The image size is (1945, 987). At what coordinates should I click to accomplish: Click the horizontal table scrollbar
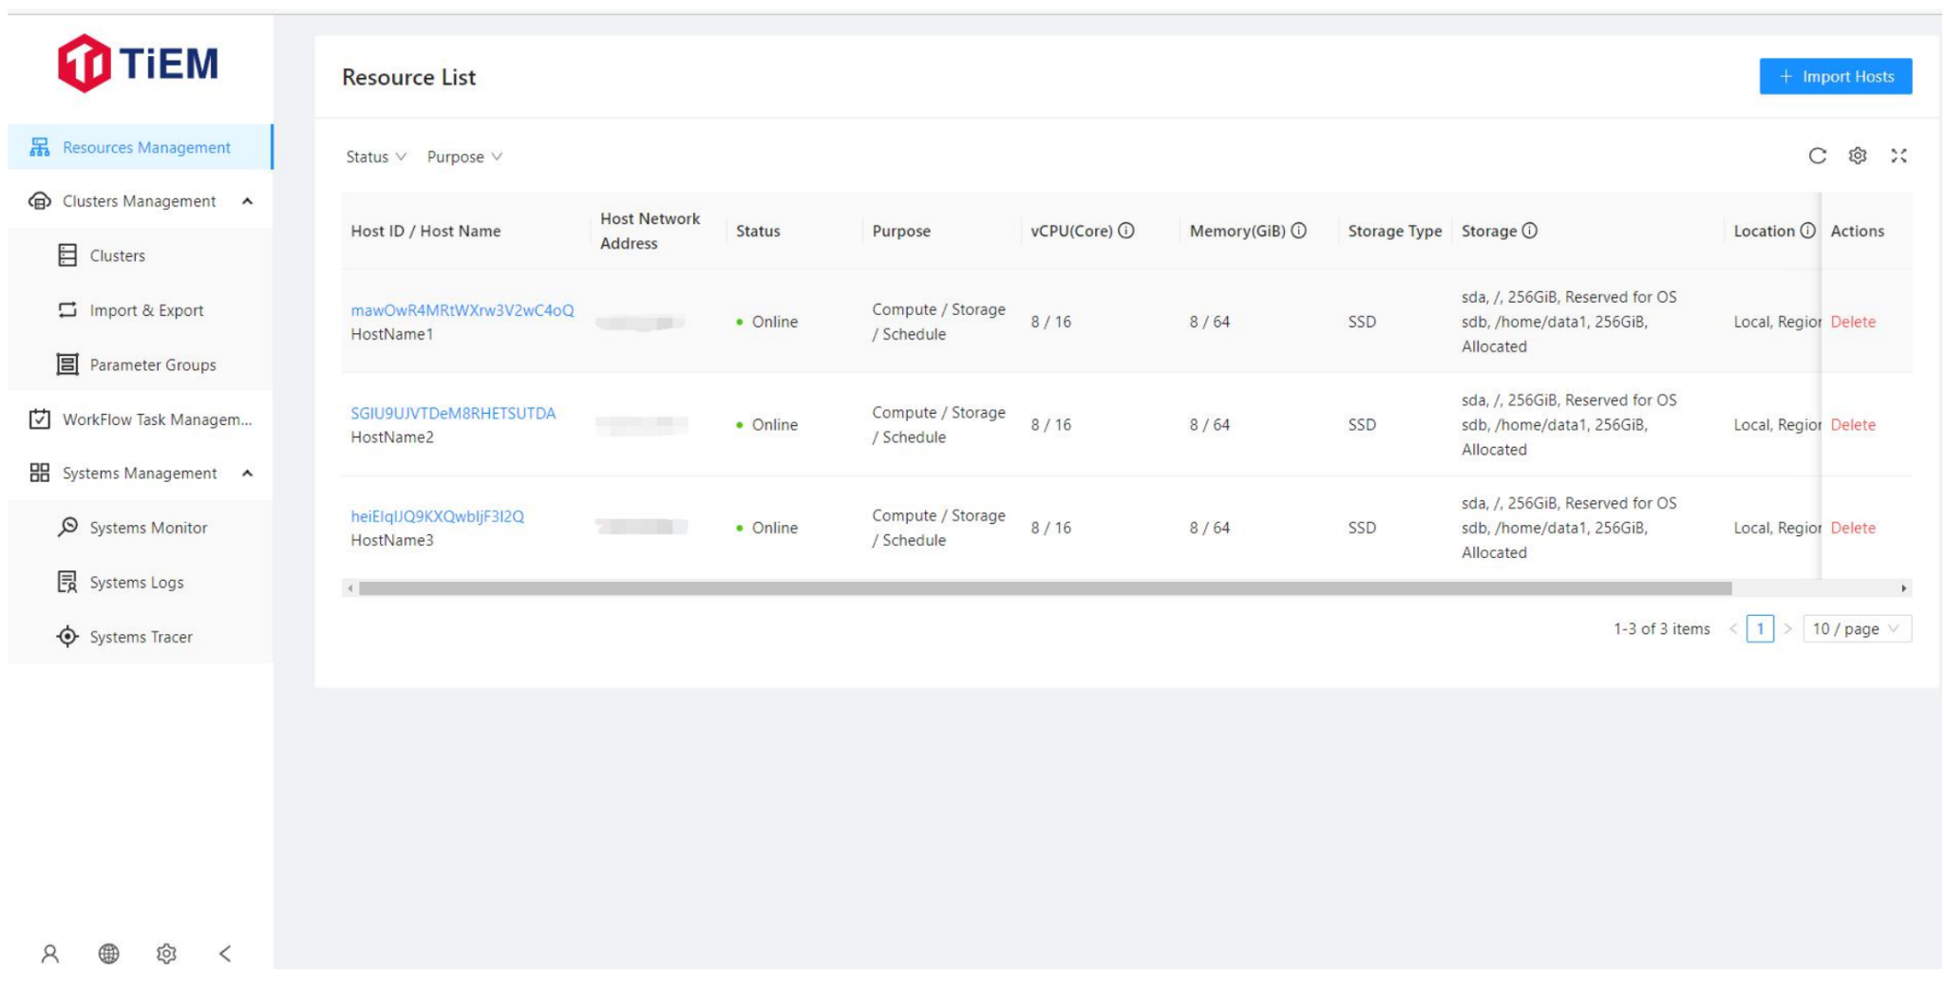tap(1045, 588)
